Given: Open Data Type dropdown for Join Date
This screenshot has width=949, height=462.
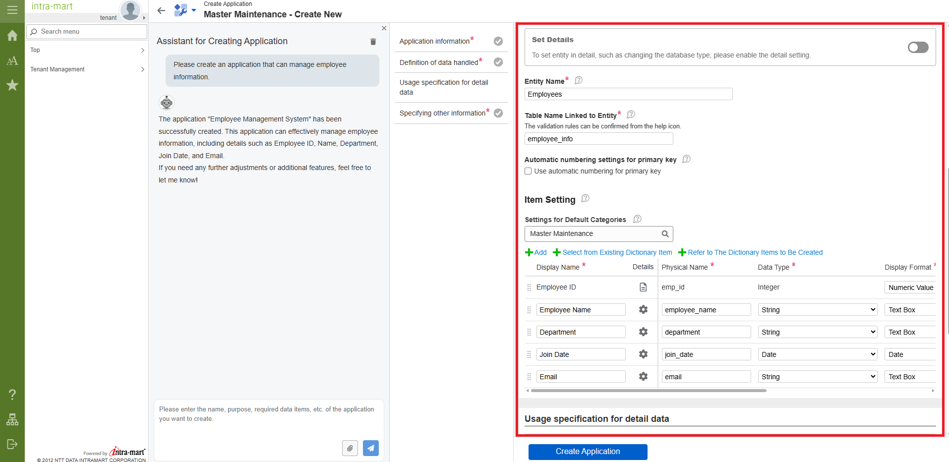Looking at the screenshot, I should tap(817, 354).
